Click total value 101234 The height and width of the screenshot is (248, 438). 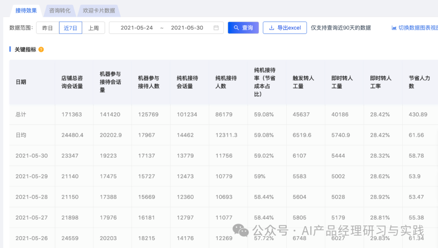[x=187, y=114]
